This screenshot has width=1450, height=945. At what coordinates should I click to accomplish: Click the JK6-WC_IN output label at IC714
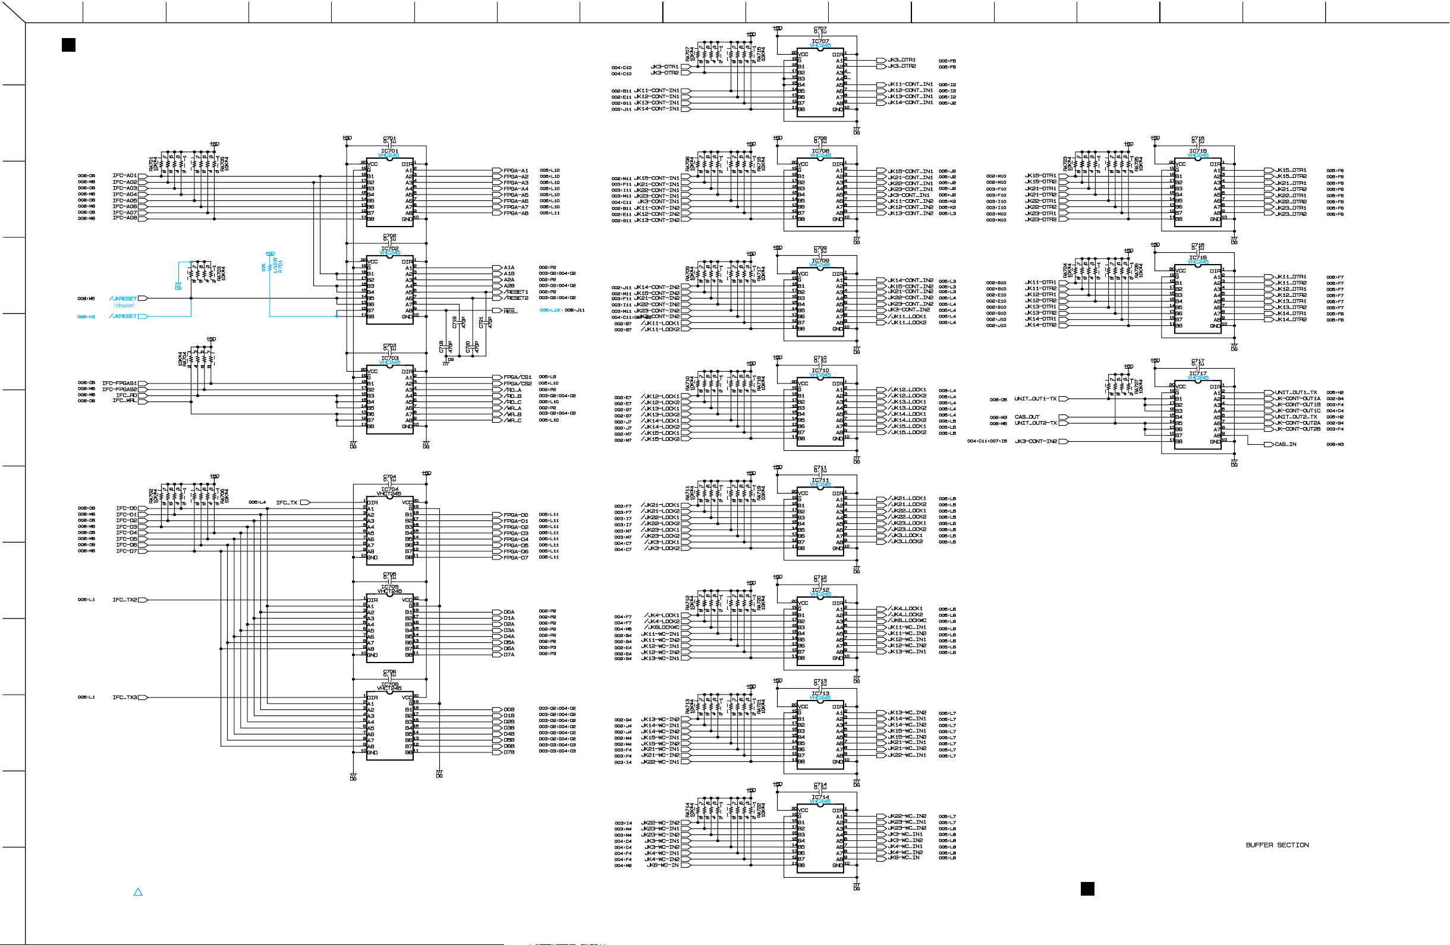click(x=904, y=857)
